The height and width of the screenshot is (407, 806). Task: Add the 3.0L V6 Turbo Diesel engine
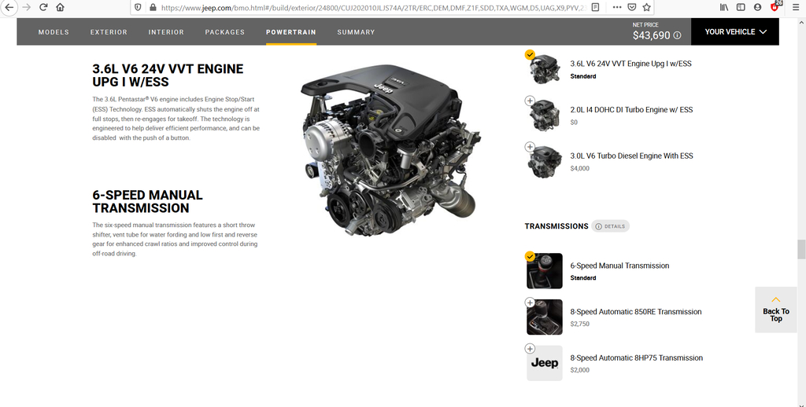[530, 147]
